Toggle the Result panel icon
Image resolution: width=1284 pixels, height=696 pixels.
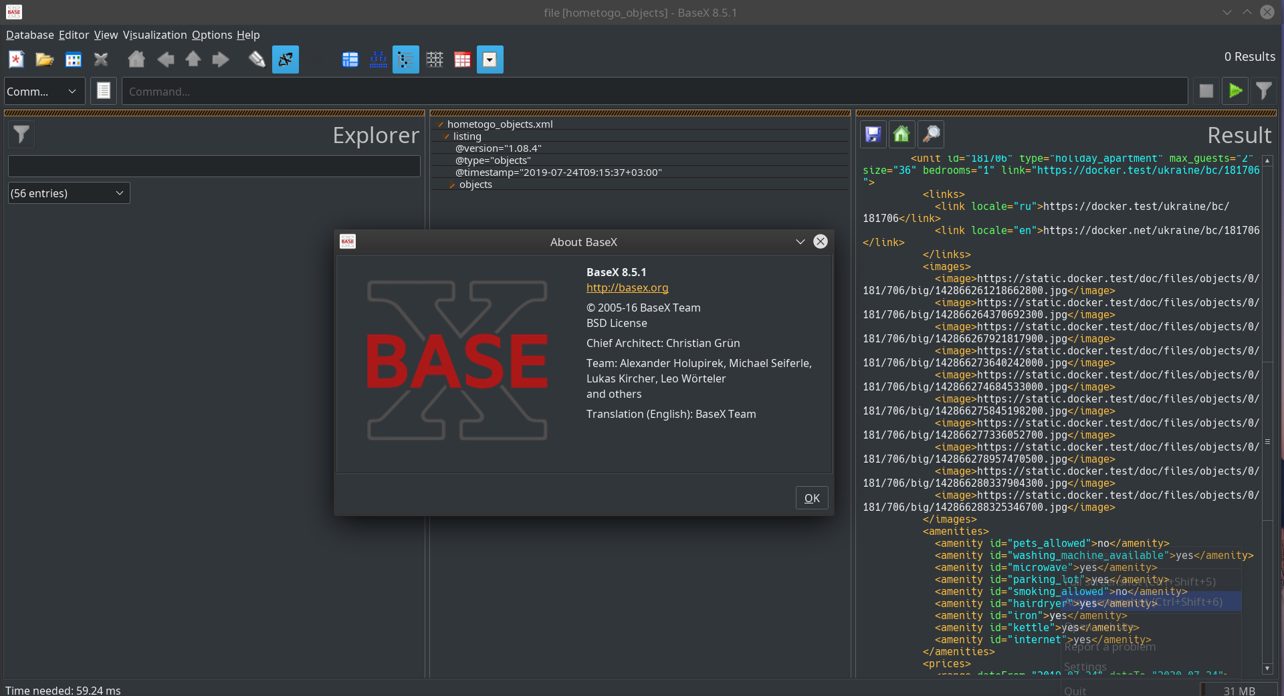490,60
